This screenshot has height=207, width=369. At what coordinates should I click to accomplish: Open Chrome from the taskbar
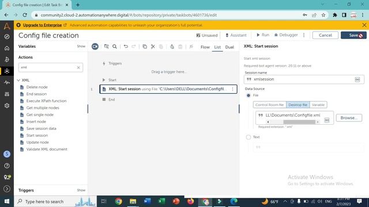coord(119,201)
